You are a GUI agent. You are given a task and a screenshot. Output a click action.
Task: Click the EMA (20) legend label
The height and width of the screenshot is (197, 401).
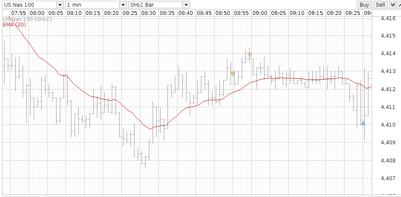[14, 25]
